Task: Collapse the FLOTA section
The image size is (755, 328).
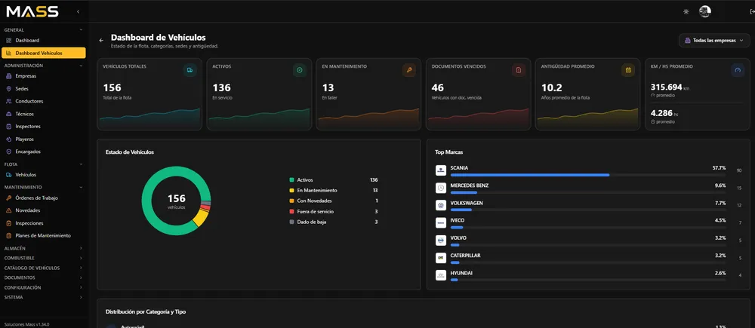Action: click(43, 164)
